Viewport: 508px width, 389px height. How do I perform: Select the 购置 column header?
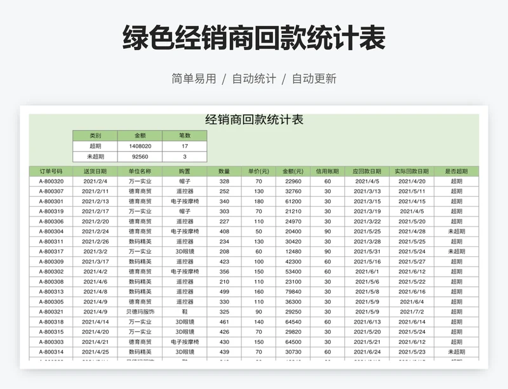[185, 171]
